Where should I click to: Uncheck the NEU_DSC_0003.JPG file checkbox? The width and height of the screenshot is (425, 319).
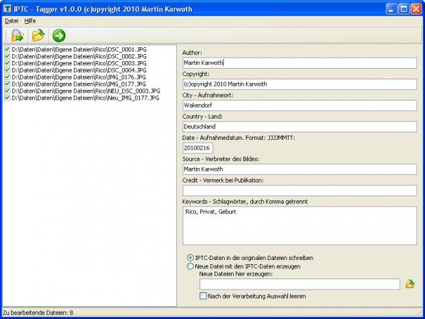[x=8, y=91]
